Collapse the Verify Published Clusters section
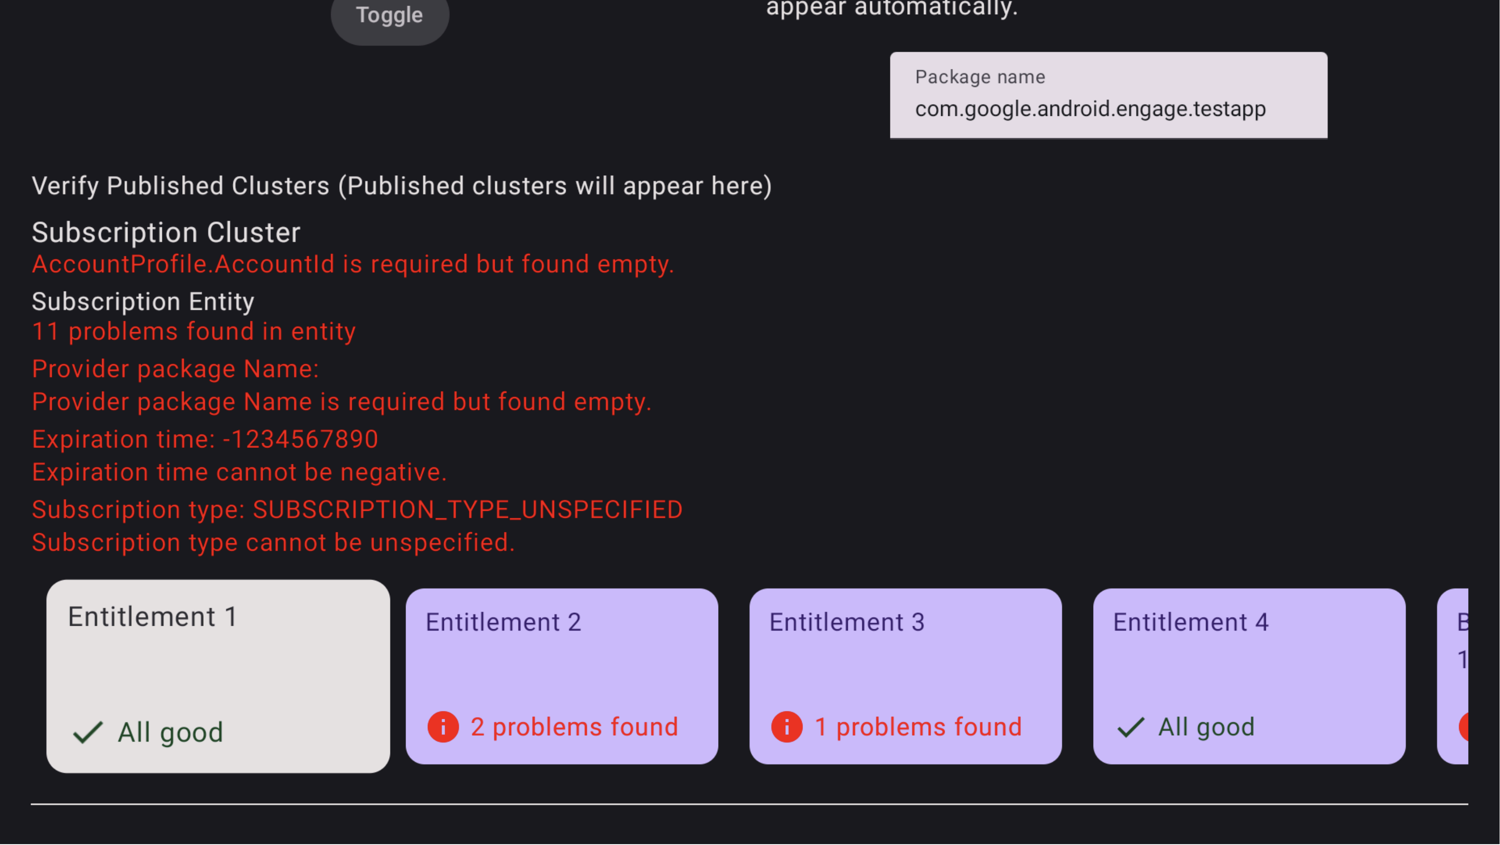This screenshot has height=845, width=1500. pyautogui.click(x=402, y=185)
